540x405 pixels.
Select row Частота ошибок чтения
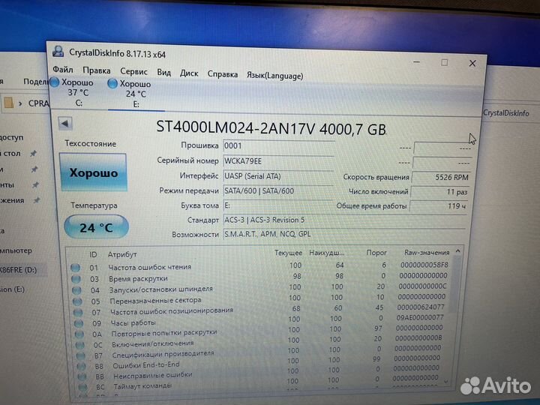pyautogui.click(x=261, y=266)
